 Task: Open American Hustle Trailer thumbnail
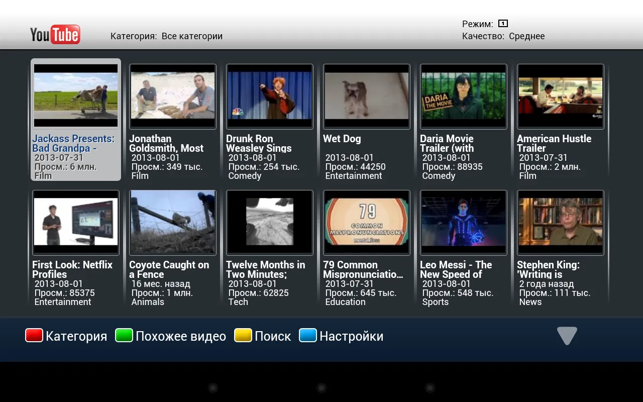[x=561, y=96]
